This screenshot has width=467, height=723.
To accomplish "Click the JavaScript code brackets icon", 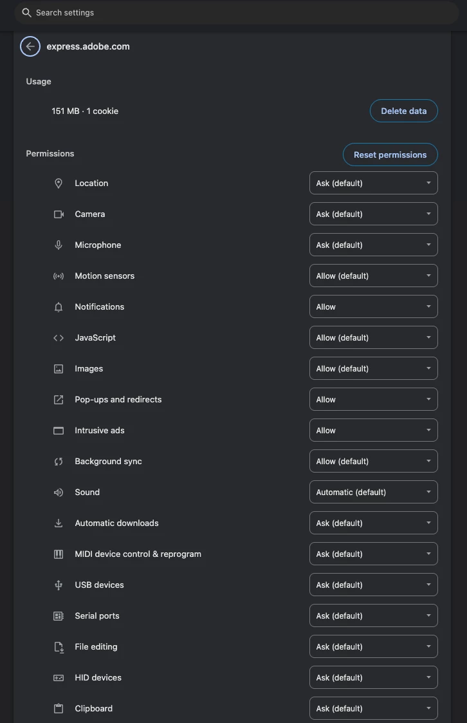I will [x=59, y=338].
